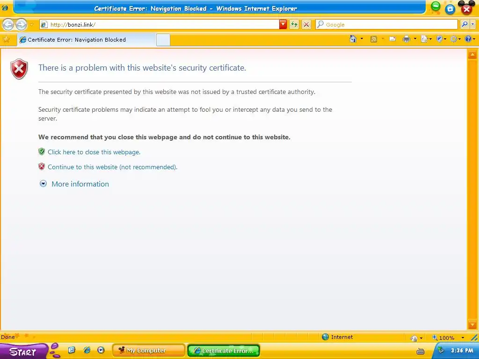Refresh the page with the green arrows icon
479x359 pixels.
coord(294,24)
